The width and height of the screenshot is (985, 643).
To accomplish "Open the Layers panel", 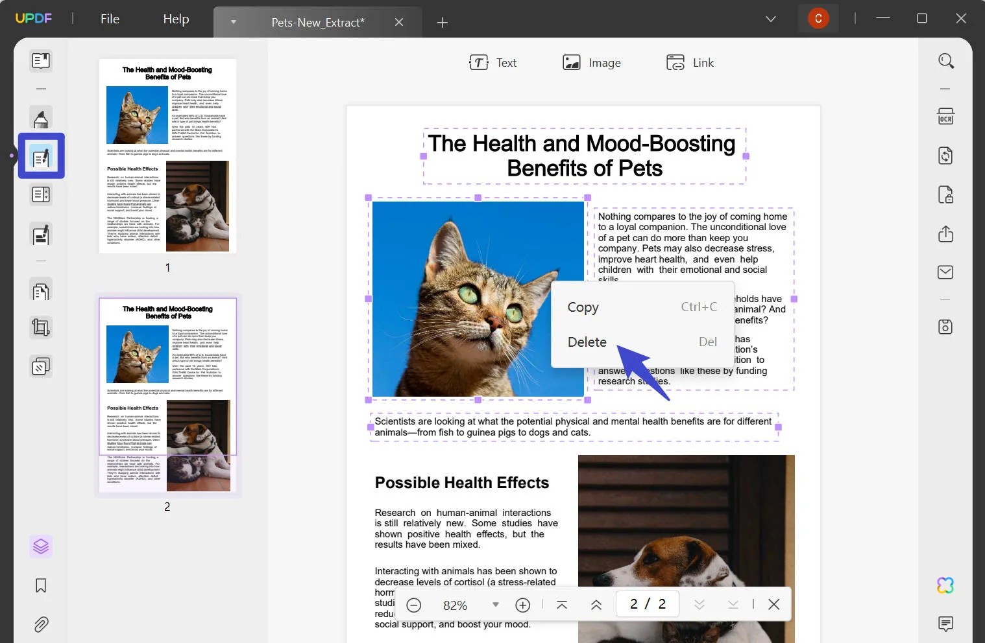I will 41,546.
